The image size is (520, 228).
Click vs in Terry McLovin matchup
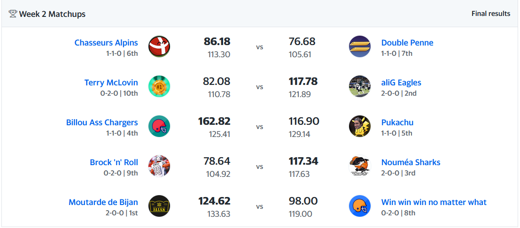click(260, 87)
